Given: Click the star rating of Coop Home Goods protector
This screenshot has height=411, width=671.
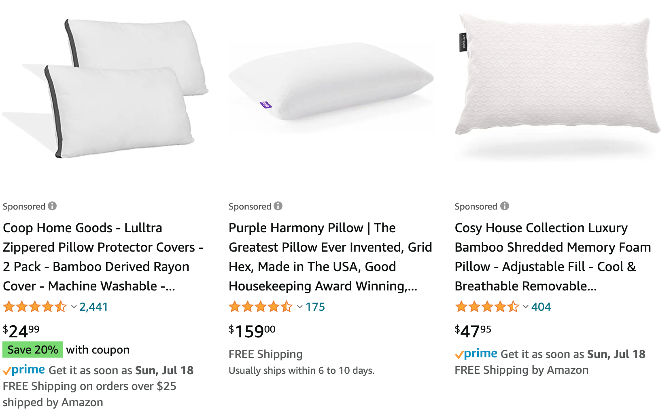Looking at the screenshot, I should (x=35, y=307).
